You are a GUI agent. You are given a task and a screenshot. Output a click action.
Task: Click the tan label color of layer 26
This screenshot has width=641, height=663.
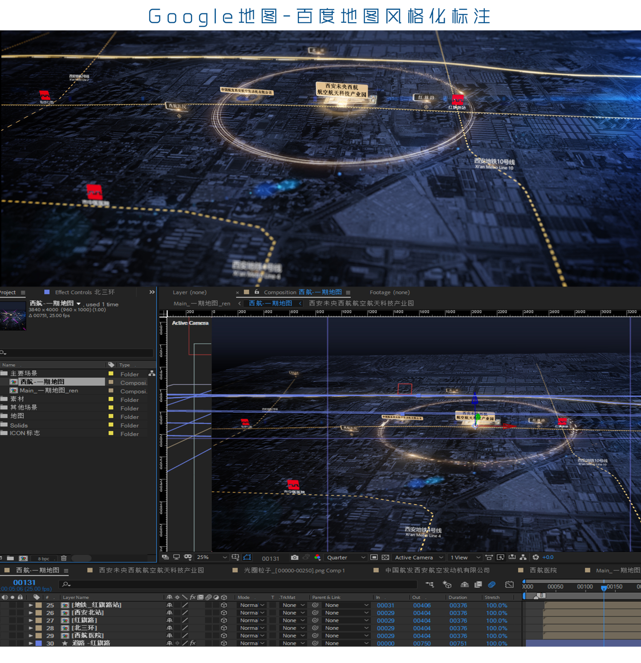39,613
